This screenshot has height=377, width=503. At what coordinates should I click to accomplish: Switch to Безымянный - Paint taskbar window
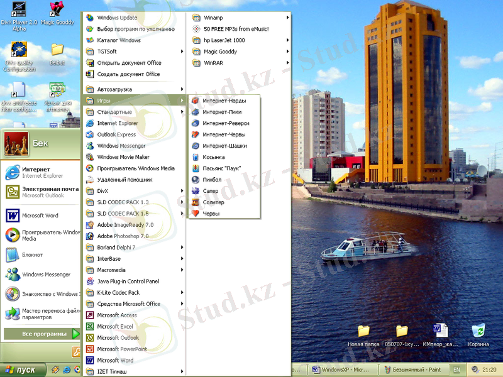point(412,370)
